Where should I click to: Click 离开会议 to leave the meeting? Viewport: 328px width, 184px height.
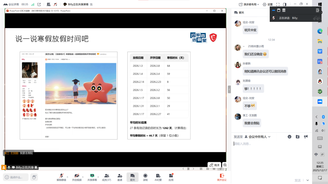click(222, 177)
